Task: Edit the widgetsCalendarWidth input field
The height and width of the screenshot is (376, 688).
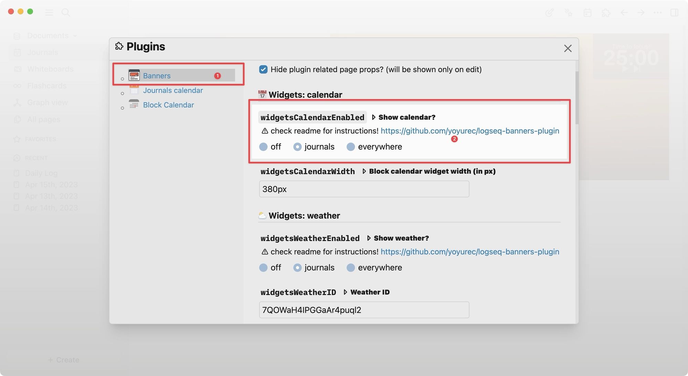Action: (364, 189)
